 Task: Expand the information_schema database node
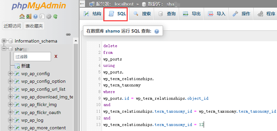point(4,41)
